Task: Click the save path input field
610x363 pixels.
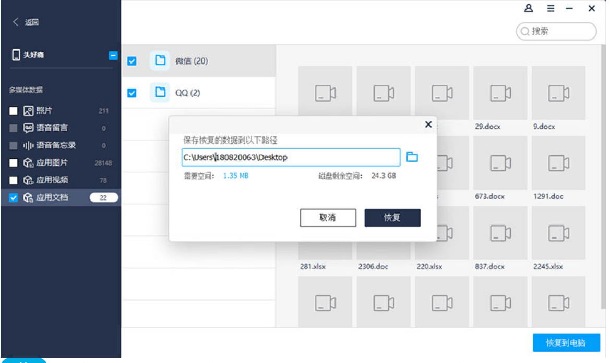Action: 291,157
